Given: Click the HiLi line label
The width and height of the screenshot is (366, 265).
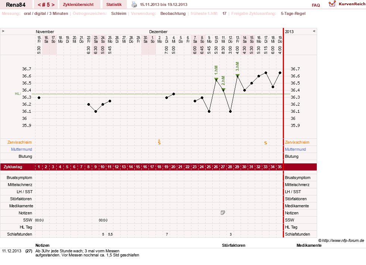Looking at the screenshot, I should pyautogui.click(x=18, y=94).
